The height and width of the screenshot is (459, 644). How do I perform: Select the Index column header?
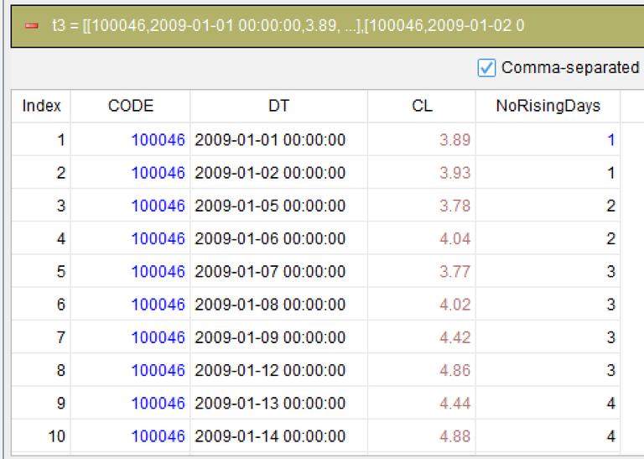pos(41,106)
